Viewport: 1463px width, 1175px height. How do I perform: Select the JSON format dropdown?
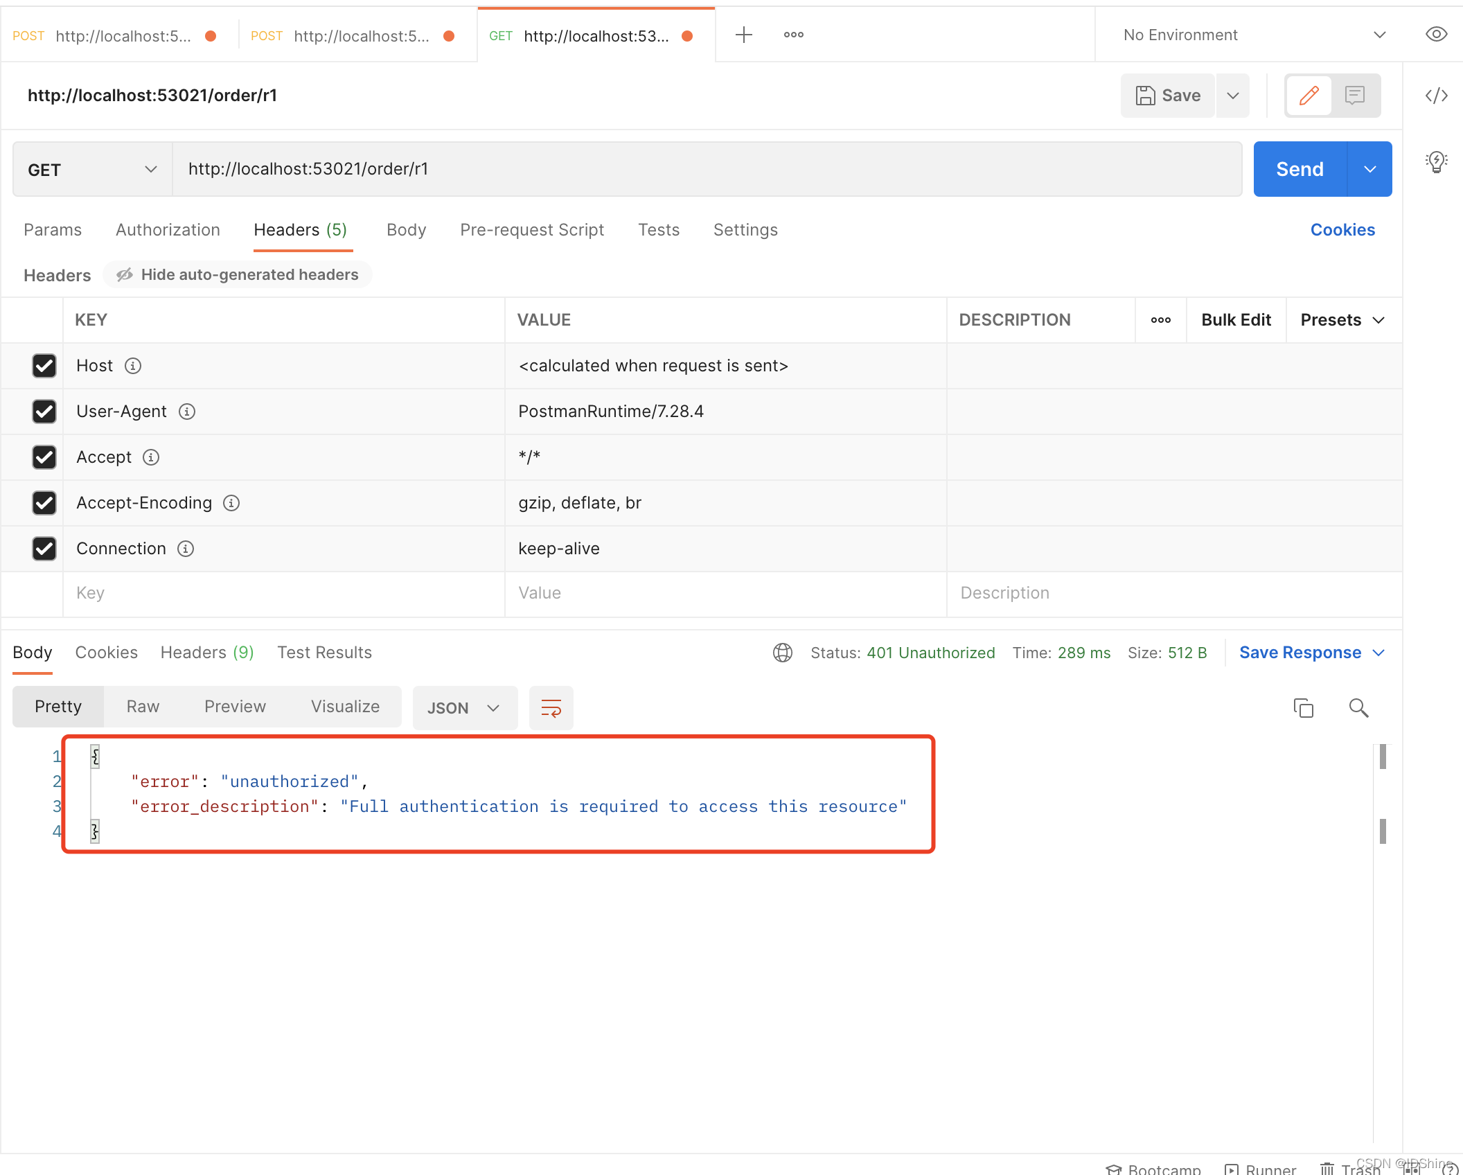tap(463, 707)
